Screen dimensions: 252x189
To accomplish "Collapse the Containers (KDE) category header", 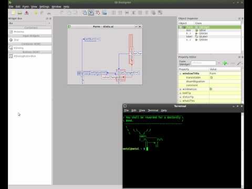I will [30, 44].
